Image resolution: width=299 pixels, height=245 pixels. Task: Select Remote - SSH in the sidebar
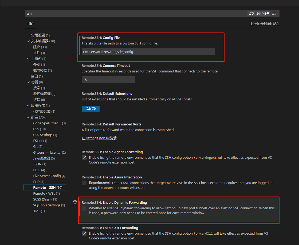44,187
